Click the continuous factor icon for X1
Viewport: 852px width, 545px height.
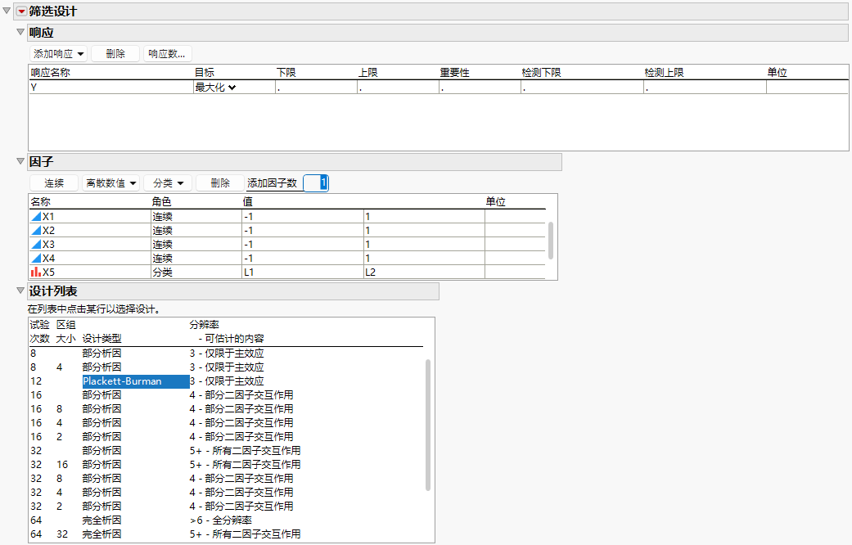tap(36, 216)
